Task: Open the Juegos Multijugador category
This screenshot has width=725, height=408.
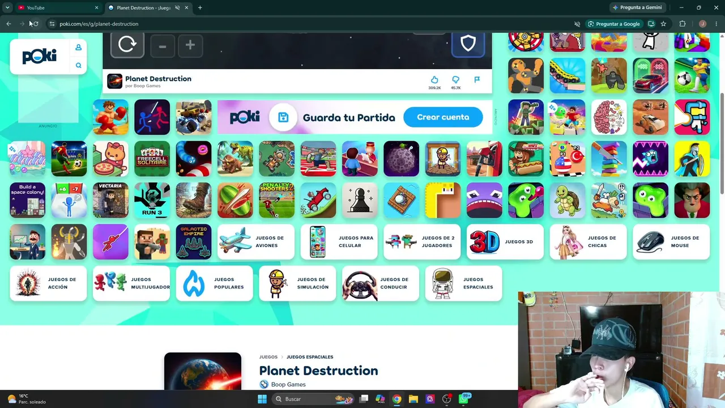Action: pyautogui.click(x=131, y=283)
